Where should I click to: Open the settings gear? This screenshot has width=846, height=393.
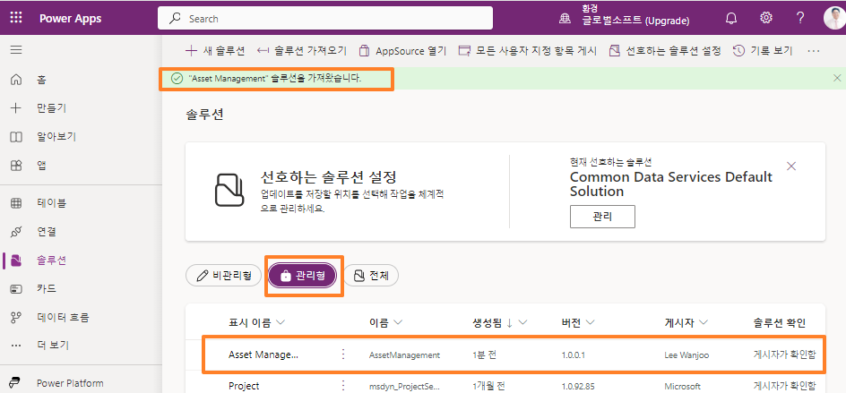click(765, 18)
